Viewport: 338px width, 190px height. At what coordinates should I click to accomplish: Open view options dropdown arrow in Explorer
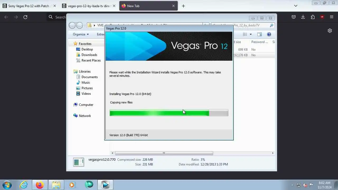251,34
